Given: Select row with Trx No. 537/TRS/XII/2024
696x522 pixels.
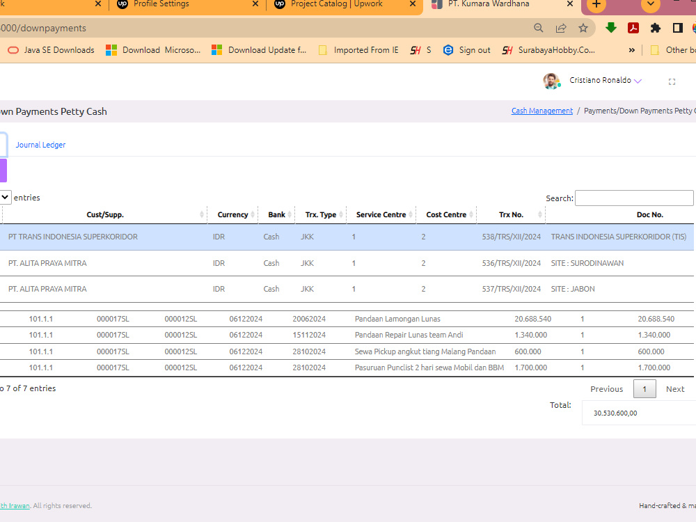Looking at the screenshot, I should tap(346, 289).
